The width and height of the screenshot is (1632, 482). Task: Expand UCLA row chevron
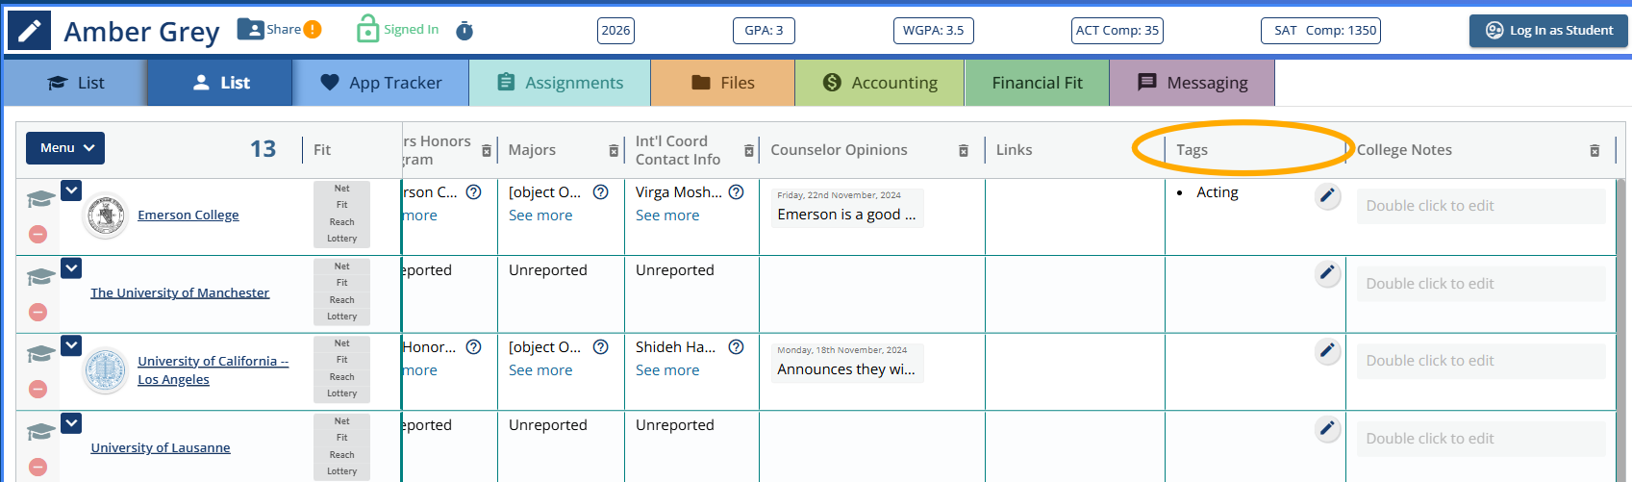[x=71, y=345]
